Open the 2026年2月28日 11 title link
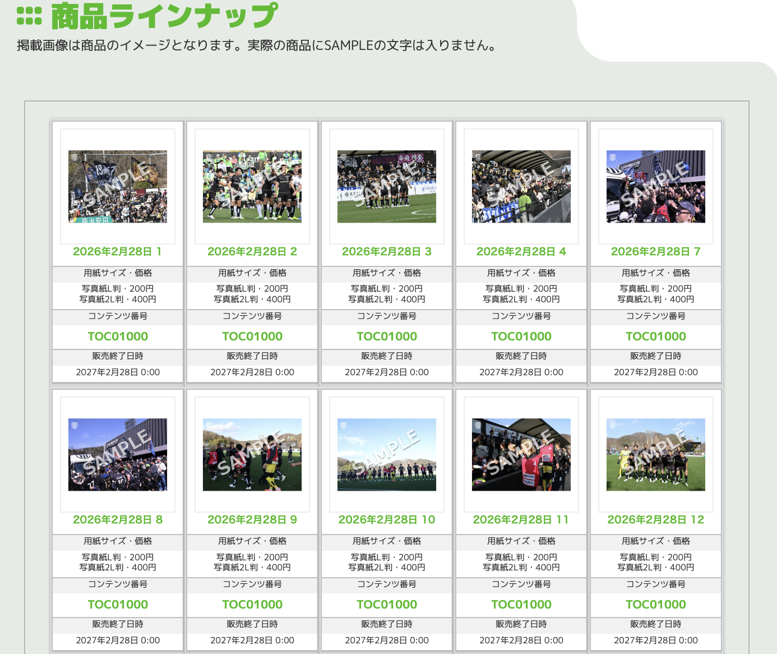The height and width of the screenshot is (654, 777). pyautogui.click(x=521, y=519)
